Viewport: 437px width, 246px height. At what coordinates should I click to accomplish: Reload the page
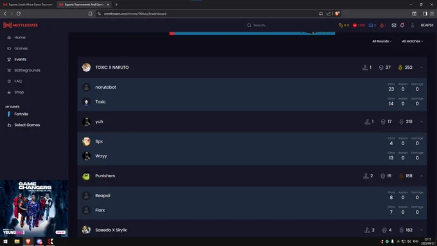(19, 13)
